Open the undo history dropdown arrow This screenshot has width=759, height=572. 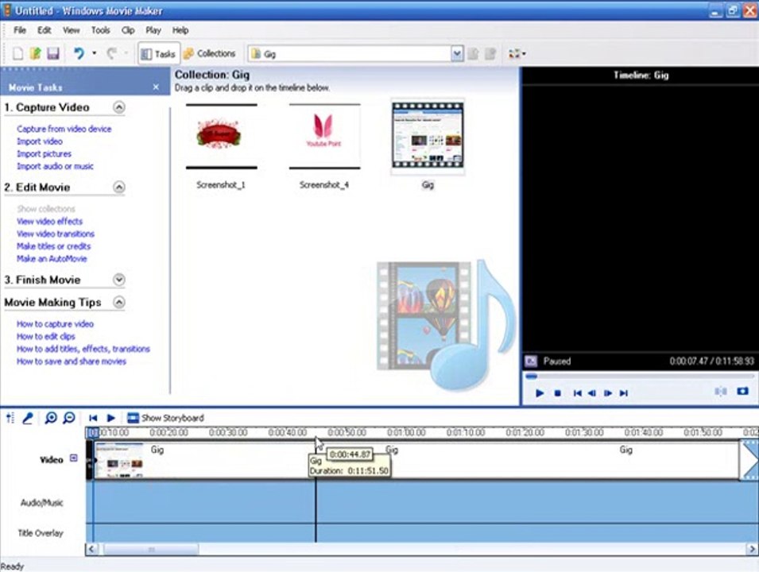tap(95, 53)
